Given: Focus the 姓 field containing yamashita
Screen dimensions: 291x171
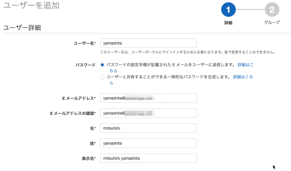Looking at the screenshot, I should (148, 143).
